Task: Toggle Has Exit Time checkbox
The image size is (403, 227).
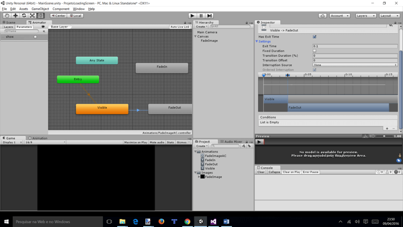Action: (x=314, y=37)
